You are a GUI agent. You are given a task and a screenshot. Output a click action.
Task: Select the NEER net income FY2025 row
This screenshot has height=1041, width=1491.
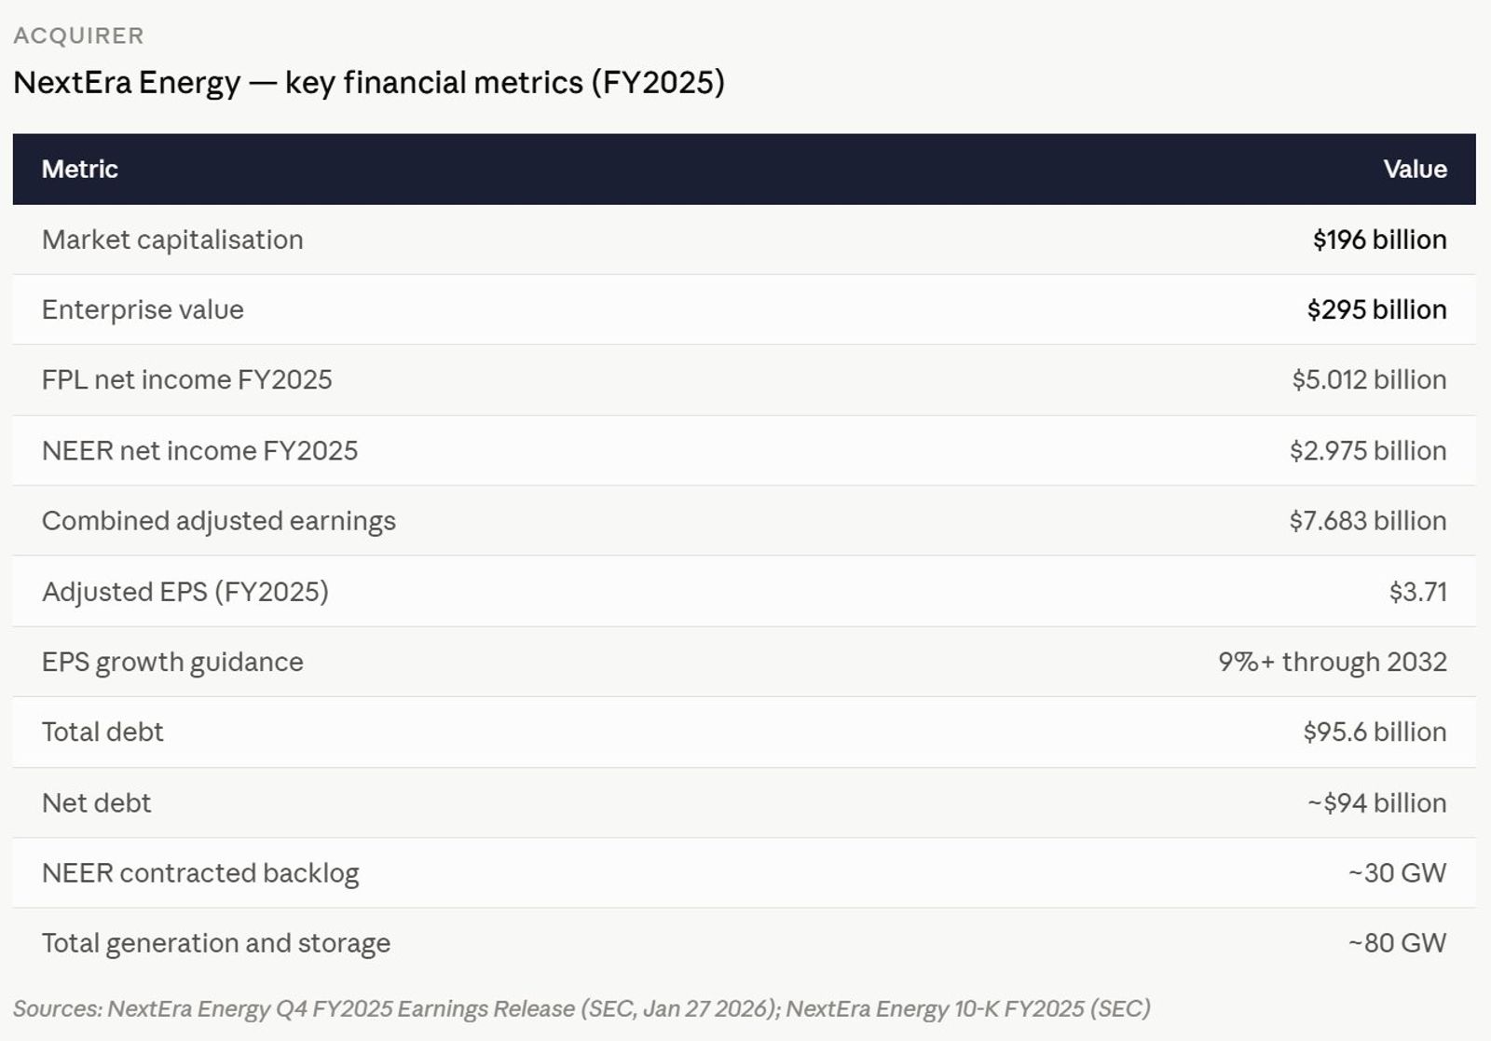pos(744,450)
